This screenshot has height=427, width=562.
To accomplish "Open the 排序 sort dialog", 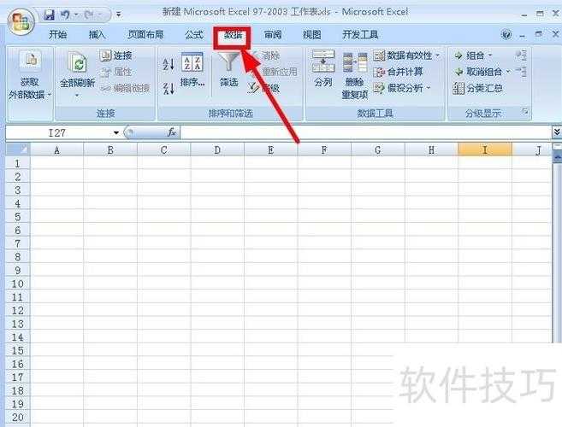I will (192, 70).
